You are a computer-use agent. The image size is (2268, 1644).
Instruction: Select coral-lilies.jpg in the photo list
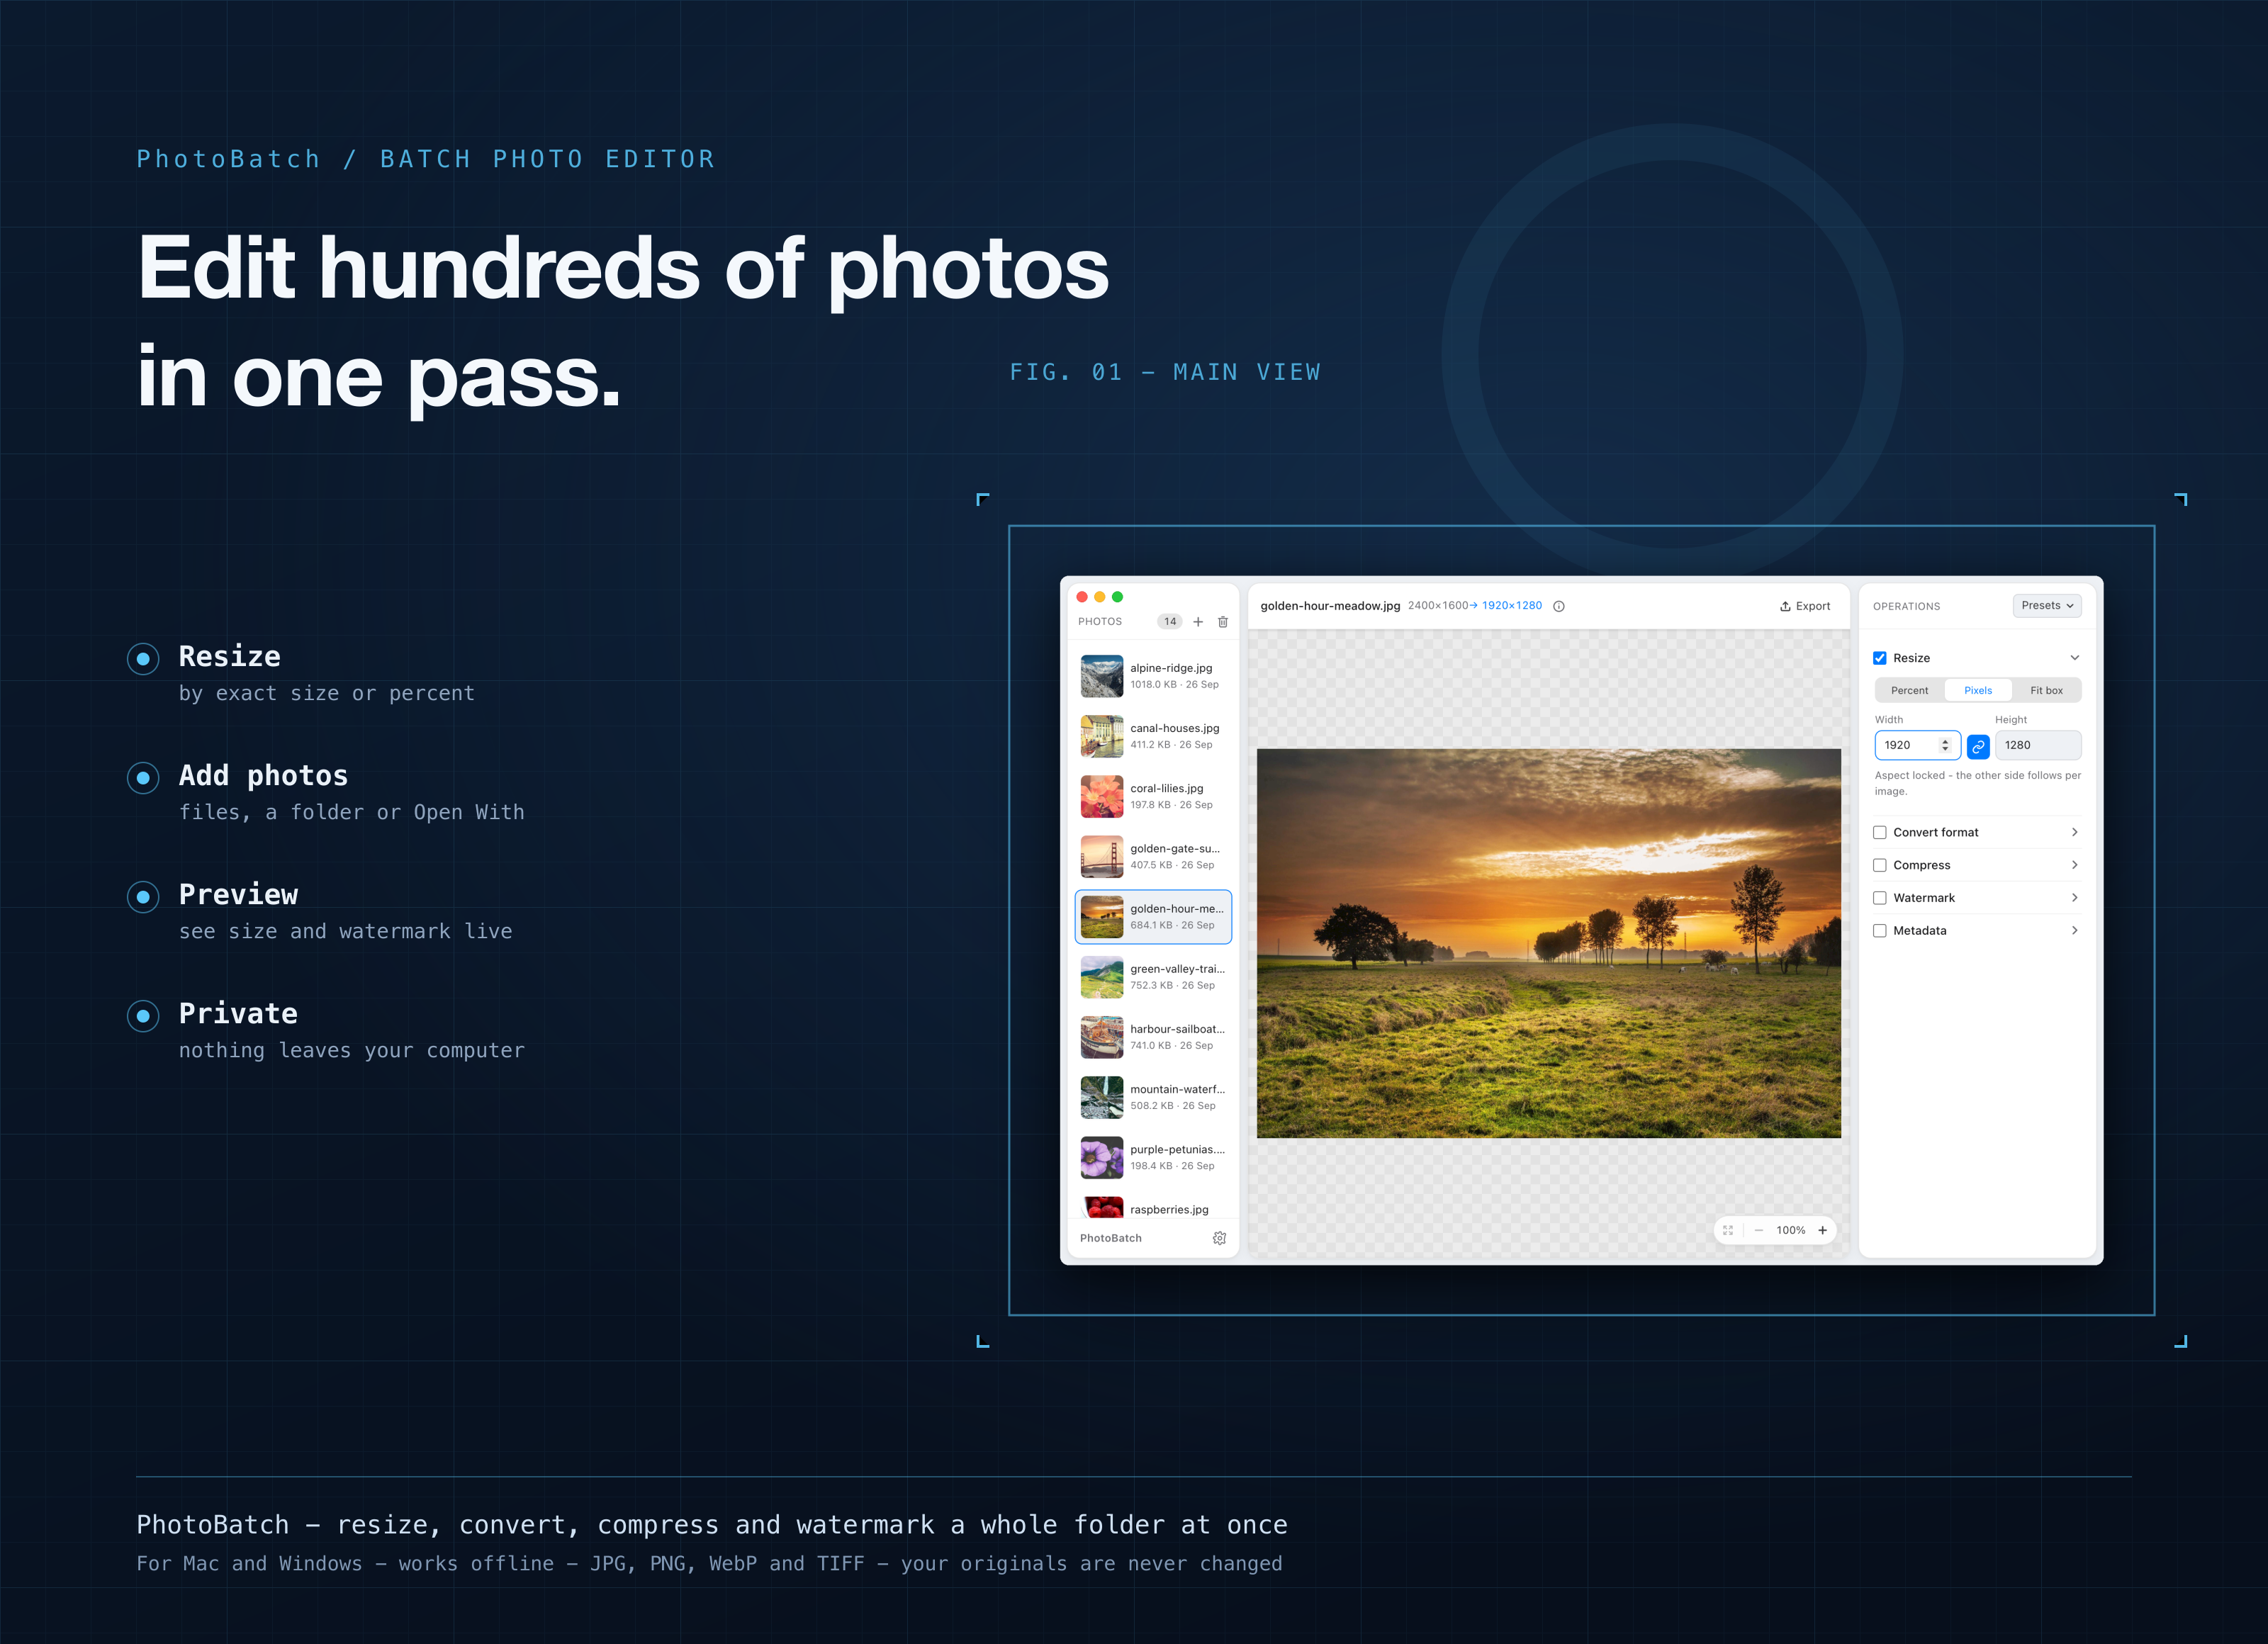coord(1153,796)
